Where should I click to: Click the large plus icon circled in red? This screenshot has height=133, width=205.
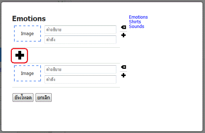(x=20, y=55)
